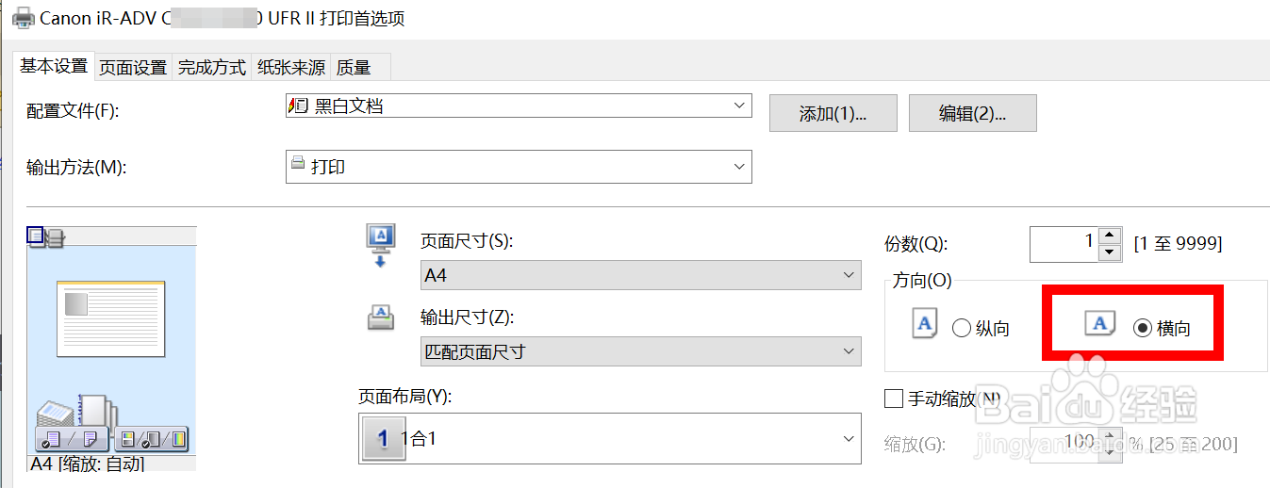Click the page size monitor icon
1270x488 pixels.
click(380, 242)
